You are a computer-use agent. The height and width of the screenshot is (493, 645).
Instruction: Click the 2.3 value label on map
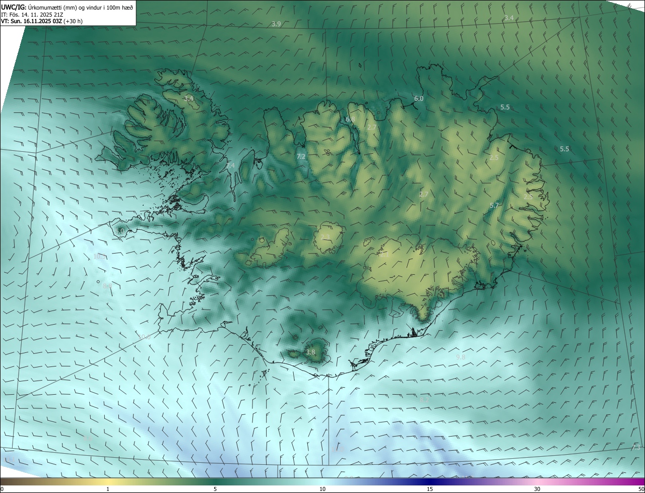325,237
